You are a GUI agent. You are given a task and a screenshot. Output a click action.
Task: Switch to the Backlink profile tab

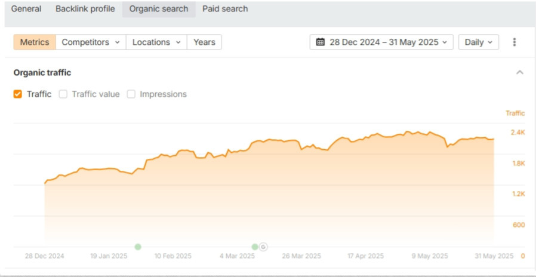pos(85,9)
